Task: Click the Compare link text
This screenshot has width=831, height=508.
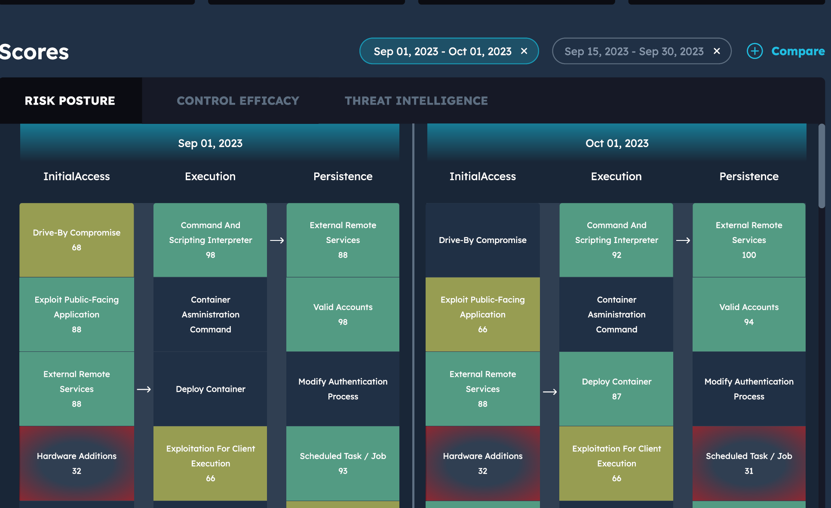Action: 798,51
